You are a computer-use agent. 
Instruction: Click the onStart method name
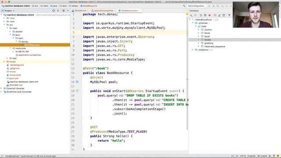pyautogui.click(x=119, y=91)
